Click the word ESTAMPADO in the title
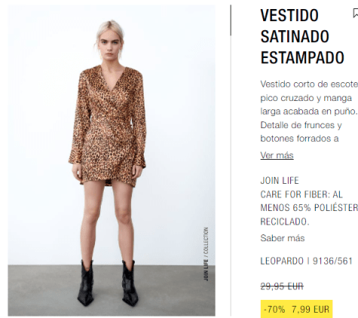The height and width of the screenshot is (318, 358). click(x=302, y=57)
